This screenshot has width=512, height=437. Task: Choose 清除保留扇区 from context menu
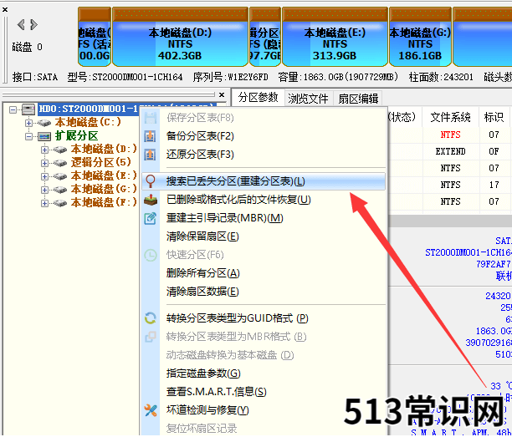pyautogui.click(x=264, y=236)
